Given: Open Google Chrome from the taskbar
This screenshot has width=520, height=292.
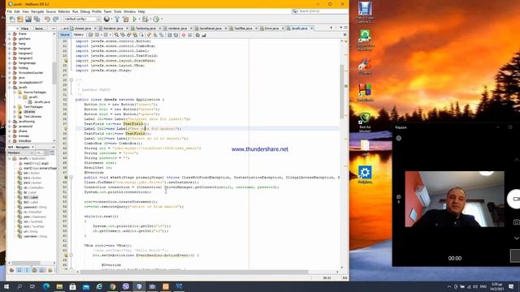Looking at the screenshot, I should (112, 286).
